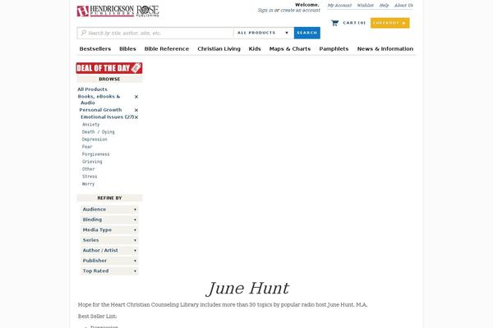The image size is (493, 328).
Task: Open the Cart (0) link
Action: (x=354, y=23)
